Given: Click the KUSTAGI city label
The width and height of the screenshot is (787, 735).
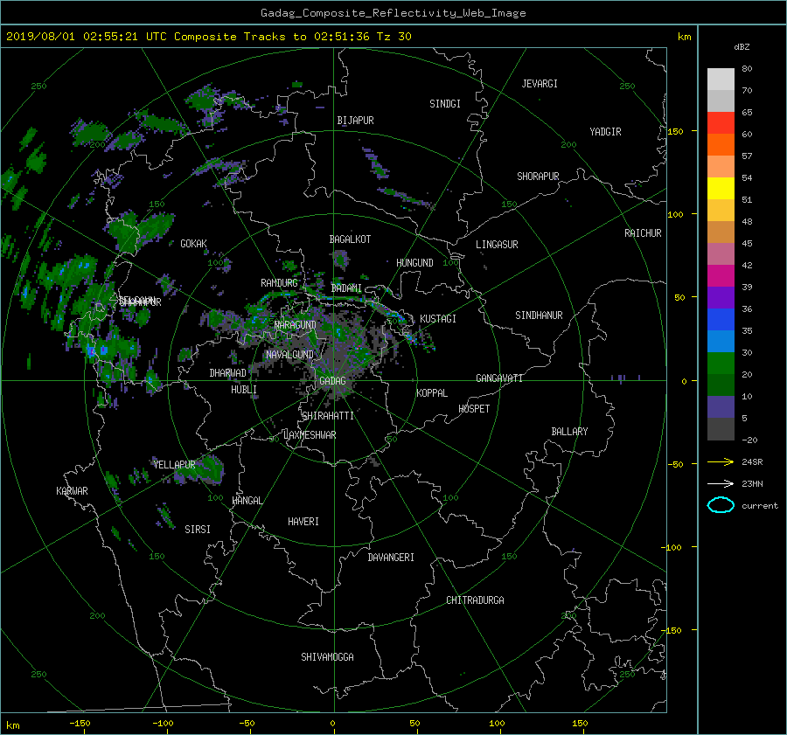Looking at the screenshot, I should click(x=438, y=319).
